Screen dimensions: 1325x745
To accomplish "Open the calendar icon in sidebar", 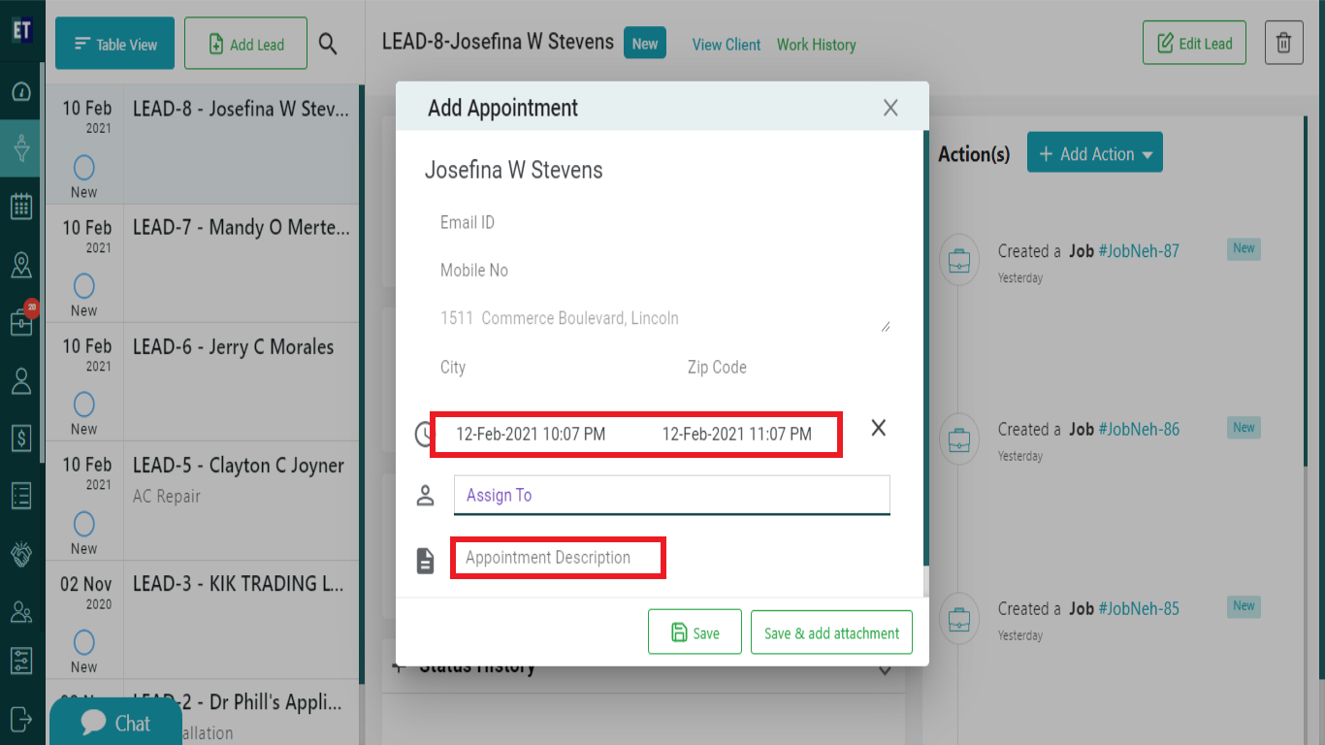I will 21,206.
